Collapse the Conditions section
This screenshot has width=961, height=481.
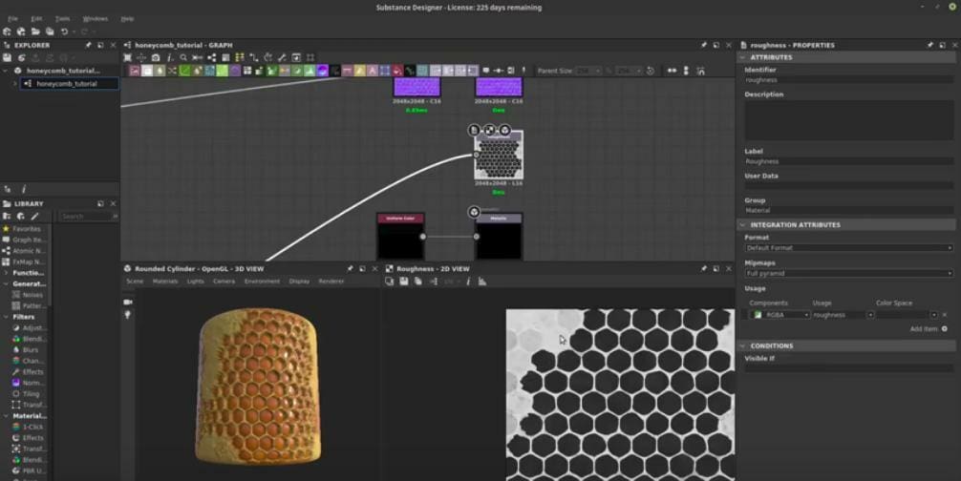tap(743, 346)
